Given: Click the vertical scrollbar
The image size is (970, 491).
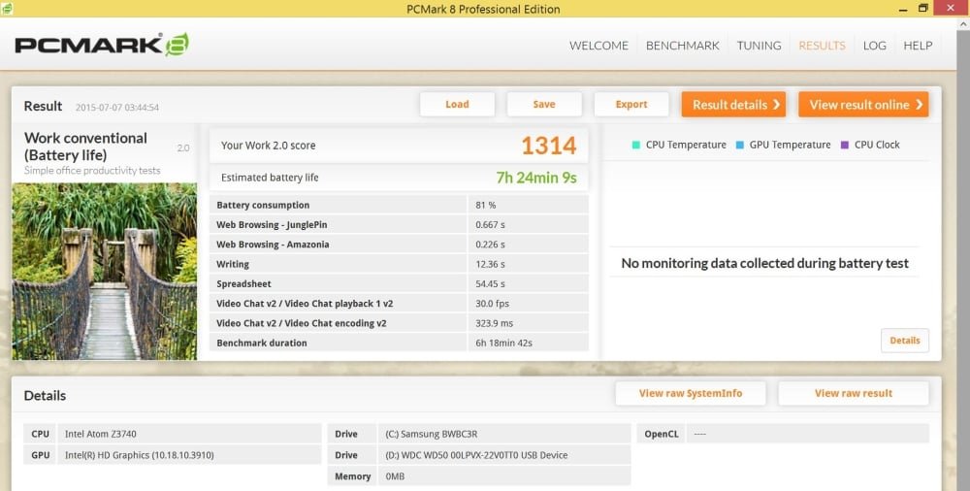Looking at the screenshot, I should click(x=963, y=260).
